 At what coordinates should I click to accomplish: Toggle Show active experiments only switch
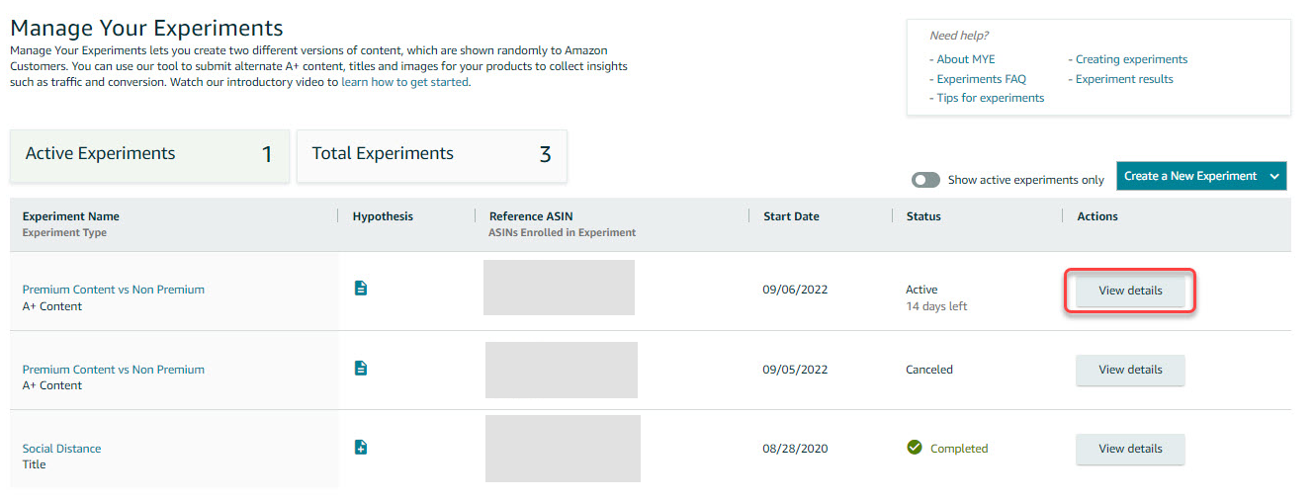tap(925, 180)
